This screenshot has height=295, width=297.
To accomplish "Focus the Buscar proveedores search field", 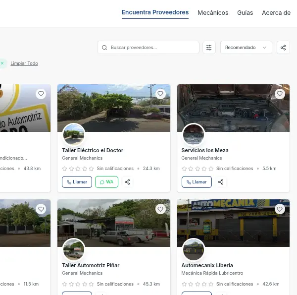I will pyautogui.click(x=148, y=48).
